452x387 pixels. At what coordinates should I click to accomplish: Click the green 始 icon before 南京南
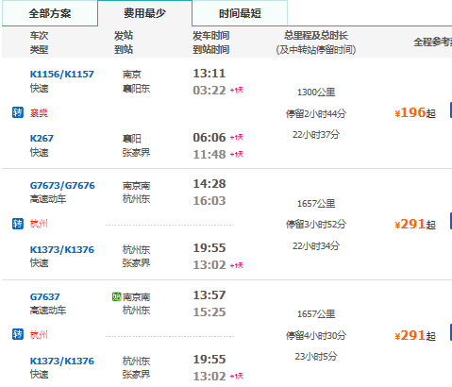(x=116, y=296)
